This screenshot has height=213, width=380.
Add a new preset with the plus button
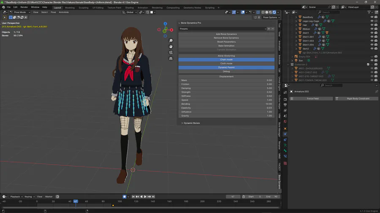click(269, 29)
